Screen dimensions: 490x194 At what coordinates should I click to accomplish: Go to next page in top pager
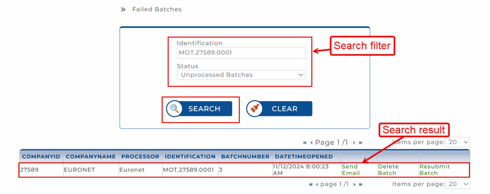tap(354, 143)
